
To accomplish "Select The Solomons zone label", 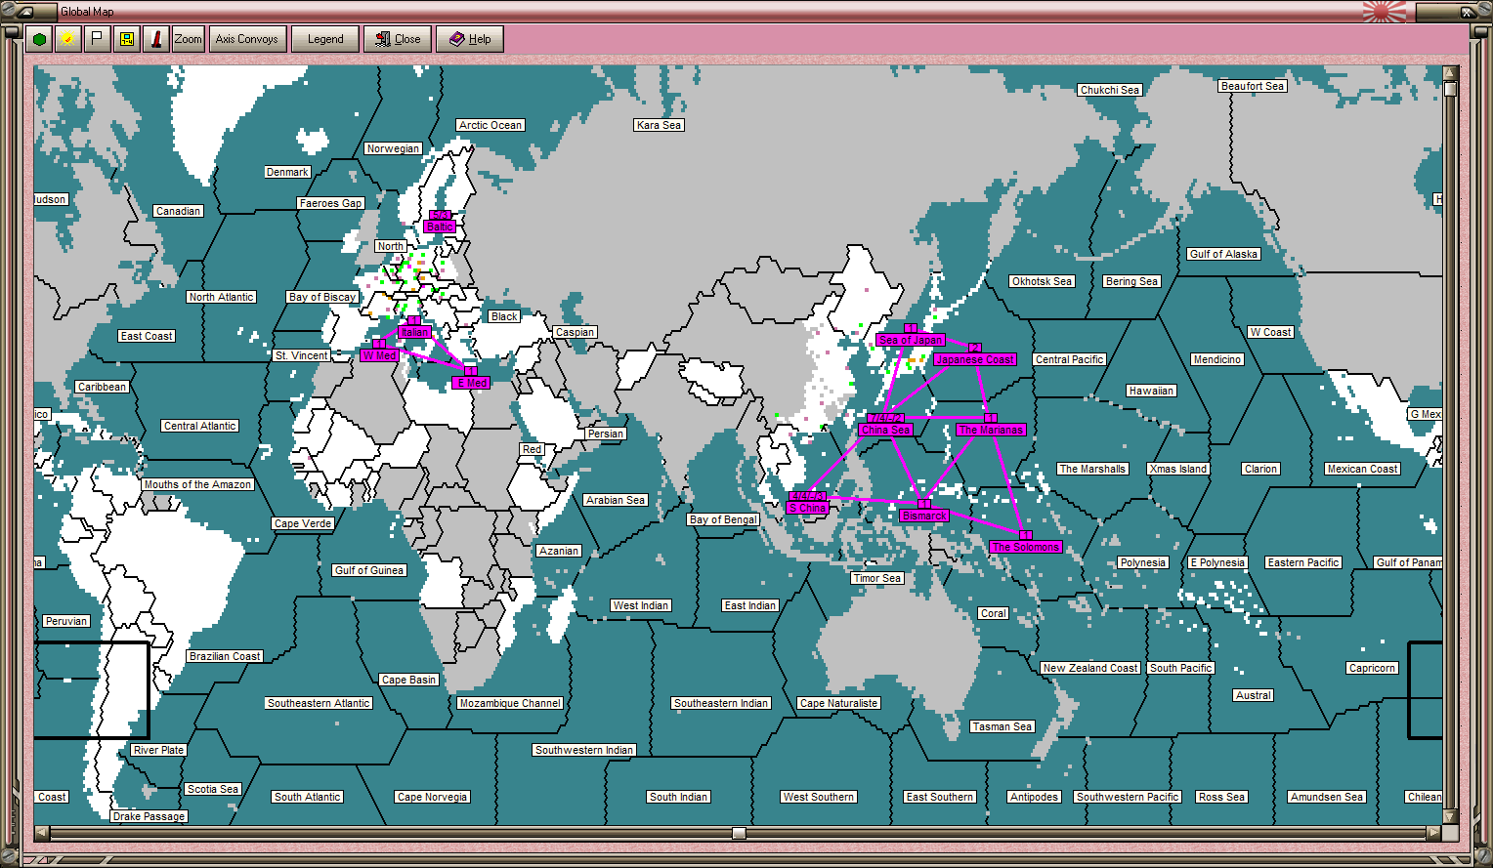I will [1025, 547].
